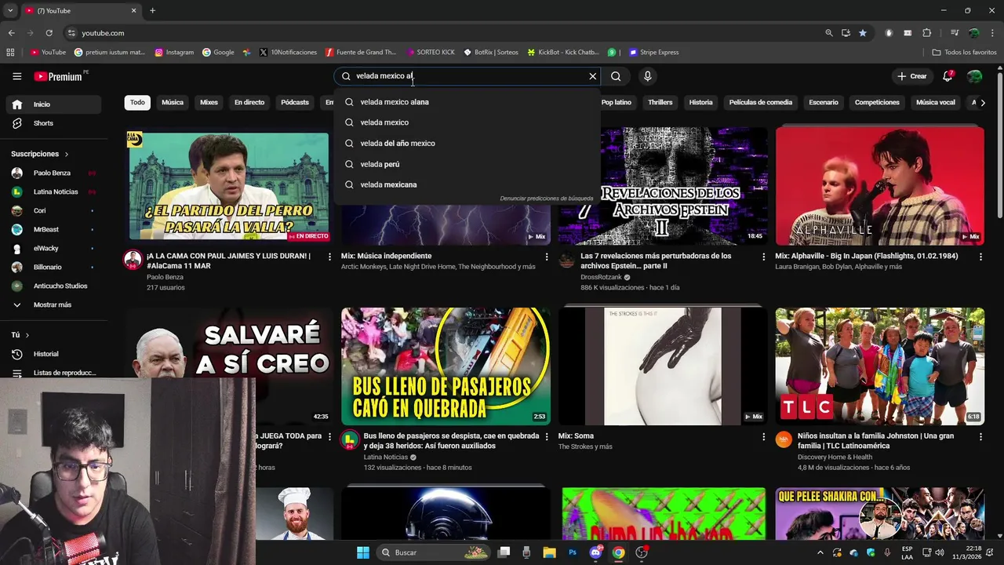Screen dimensions: 1004x565
Task: Select the 'Todo' filter chip
Action: pyautogui.click(x=137, y=102)
